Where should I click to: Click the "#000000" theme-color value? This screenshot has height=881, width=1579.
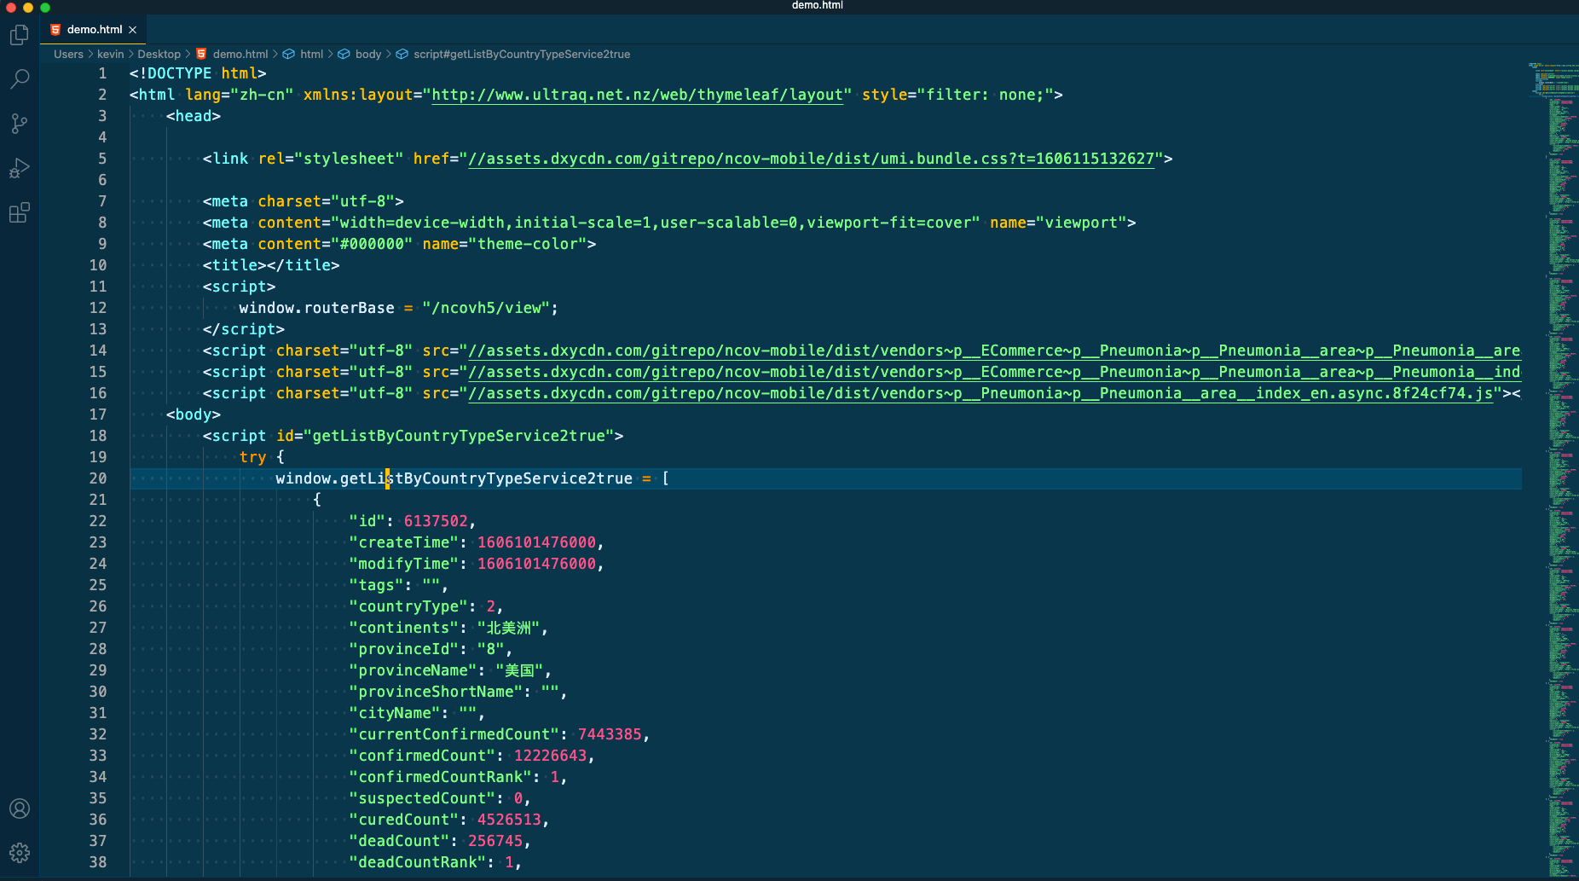[372, 244]
